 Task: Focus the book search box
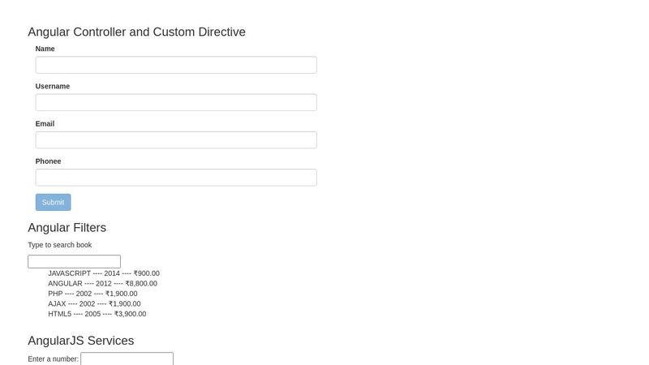point(74,261)
